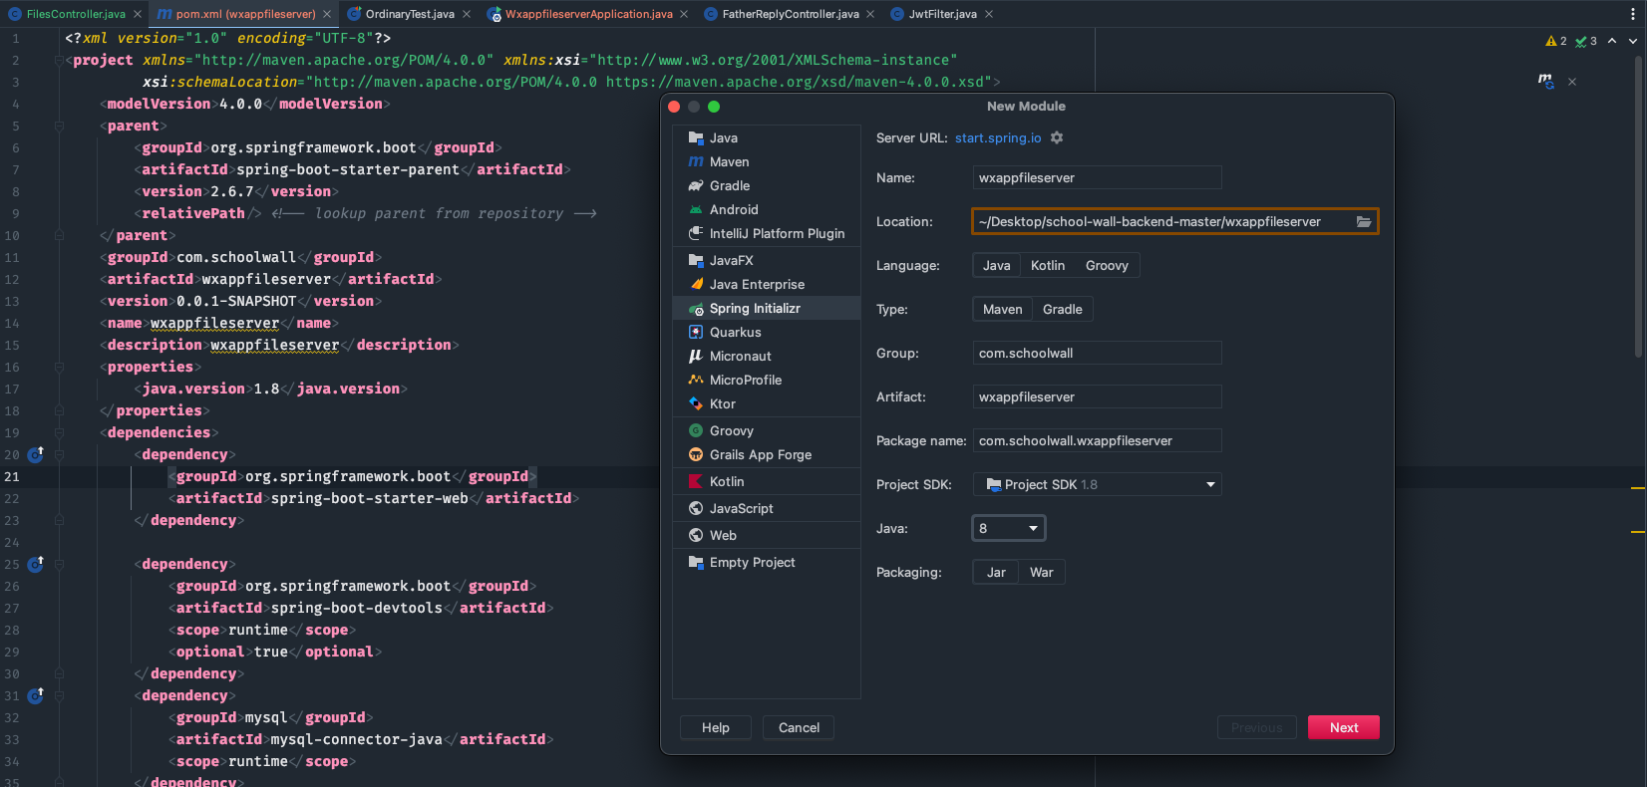Click the Next button
This screenshot has width=1647, height=787.
(x=1344, y=727)
